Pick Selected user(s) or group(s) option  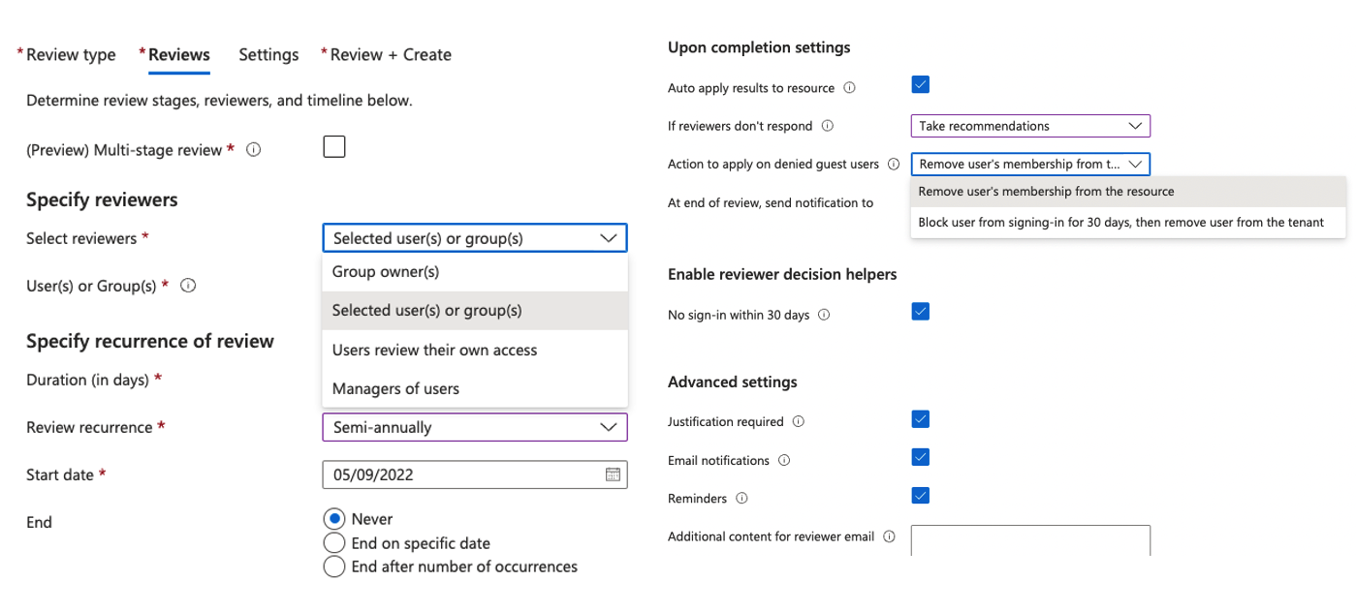click(475, 311)
